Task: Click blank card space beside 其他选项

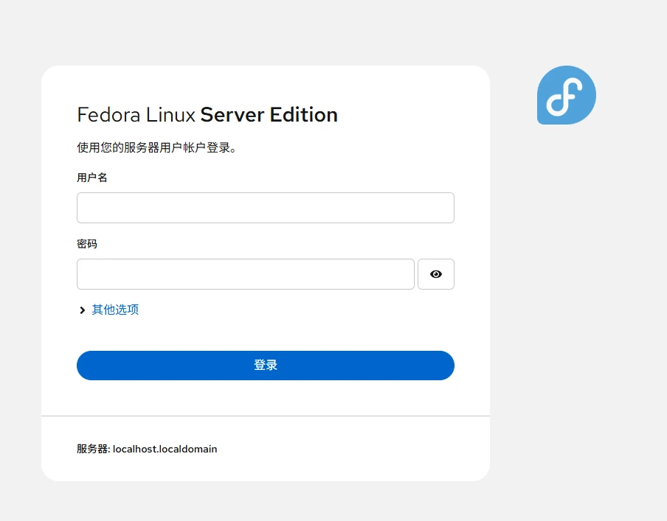Action: tap(298, 310)
